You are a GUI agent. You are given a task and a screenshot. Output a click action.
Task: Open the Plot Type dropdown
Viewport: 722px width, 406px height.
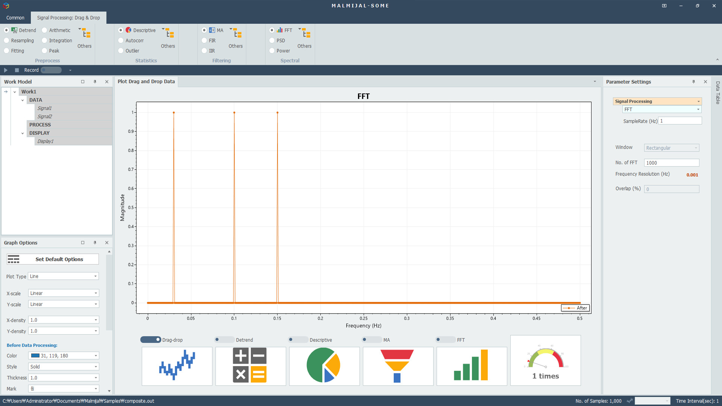coord(63,276)
